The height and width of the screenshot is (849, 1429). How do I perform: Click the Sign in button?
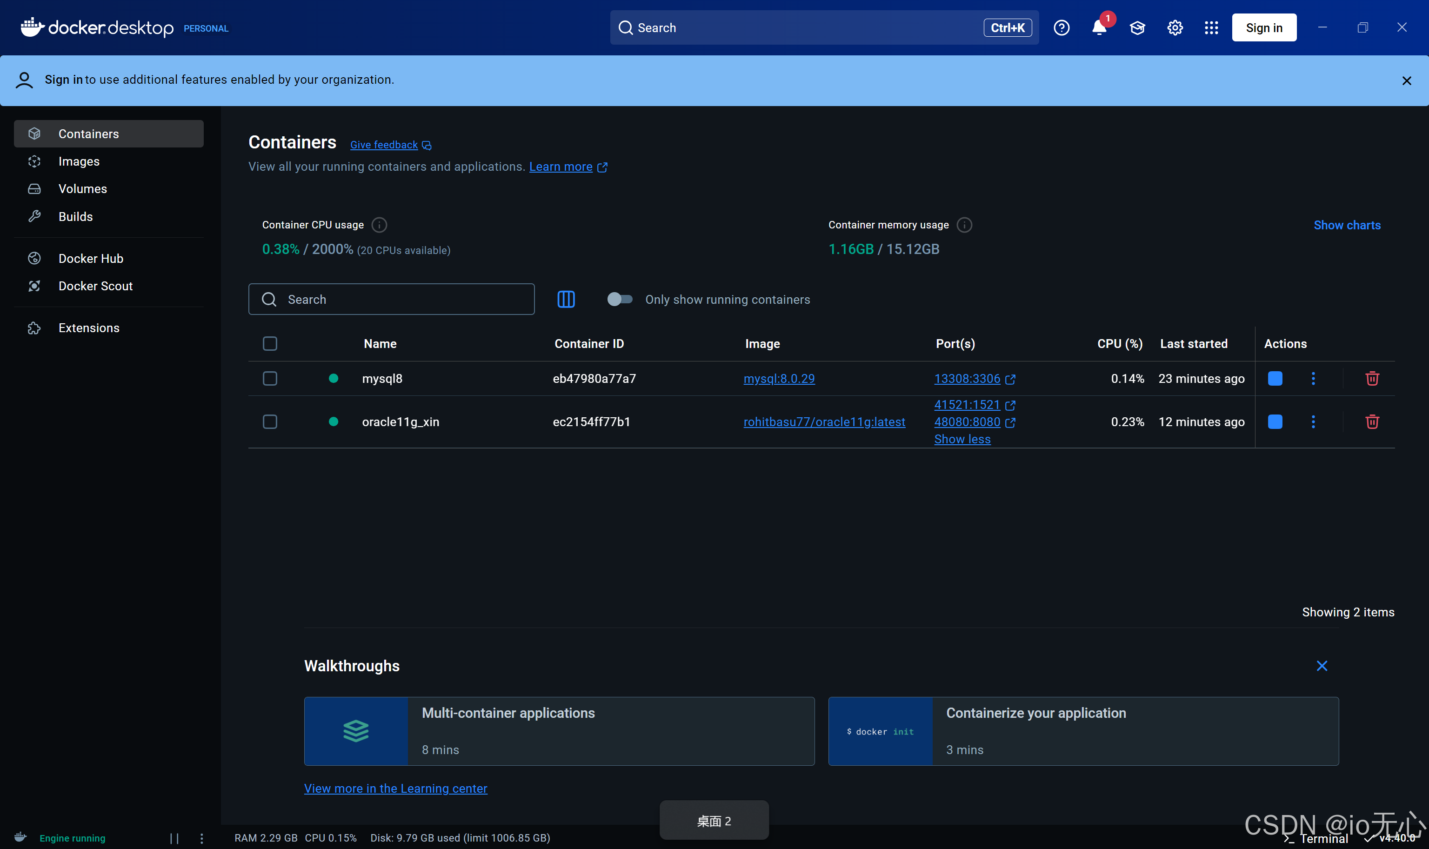coord(1264,27)
